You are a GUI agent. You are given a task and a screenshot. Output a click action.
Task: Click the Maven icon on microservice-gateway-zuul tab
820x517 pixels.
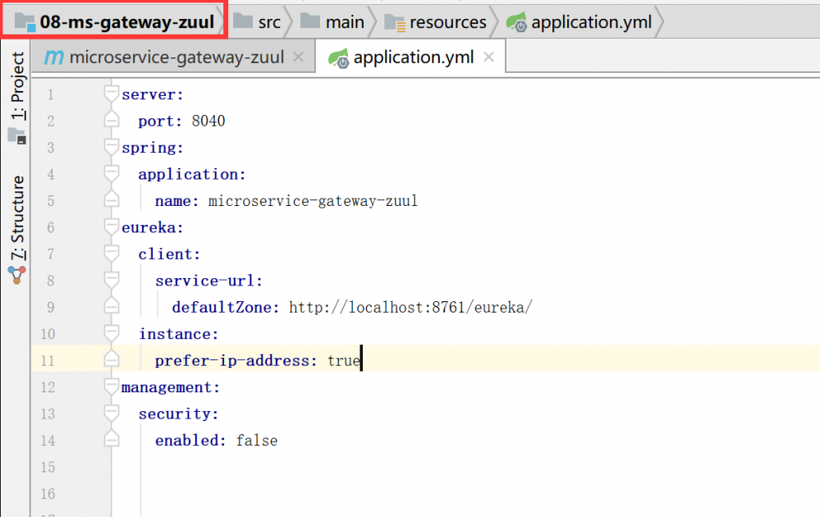click(x=53, y=57)
